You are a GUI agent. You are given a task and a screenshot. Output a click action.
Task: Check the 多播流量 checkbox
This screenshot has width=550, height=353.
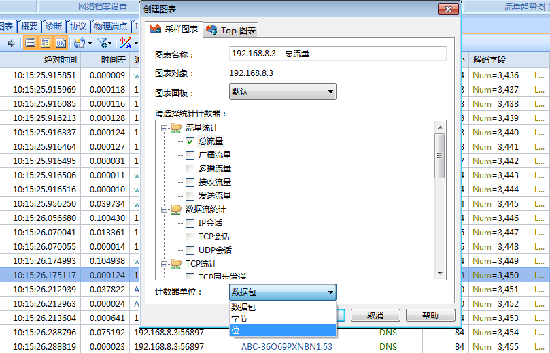(x=190, y=169)
